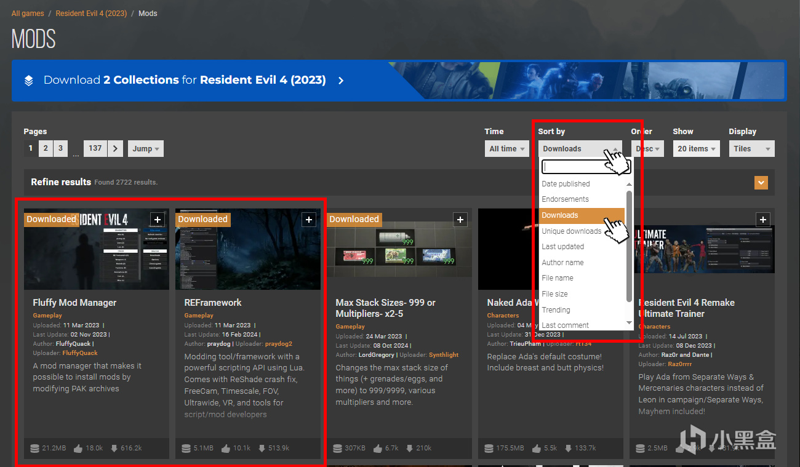
Task: Click file size icon beside 2.5MB
Action: click(640, 448)
